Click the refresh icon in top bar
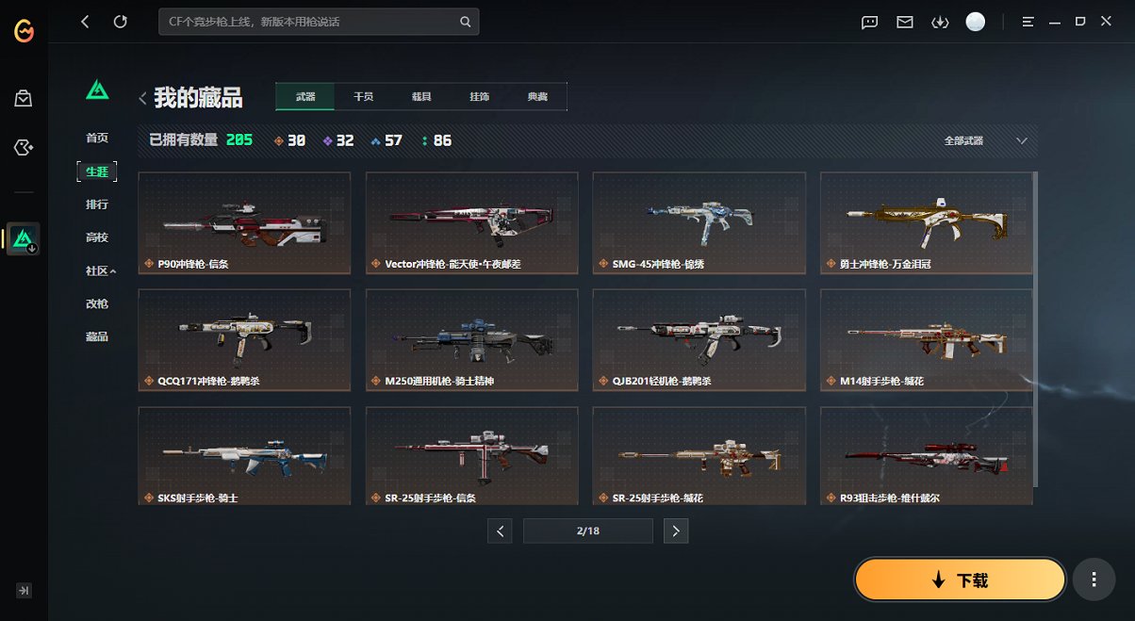Viewport: 1135px width, 621px height. (x=120, y=22)
